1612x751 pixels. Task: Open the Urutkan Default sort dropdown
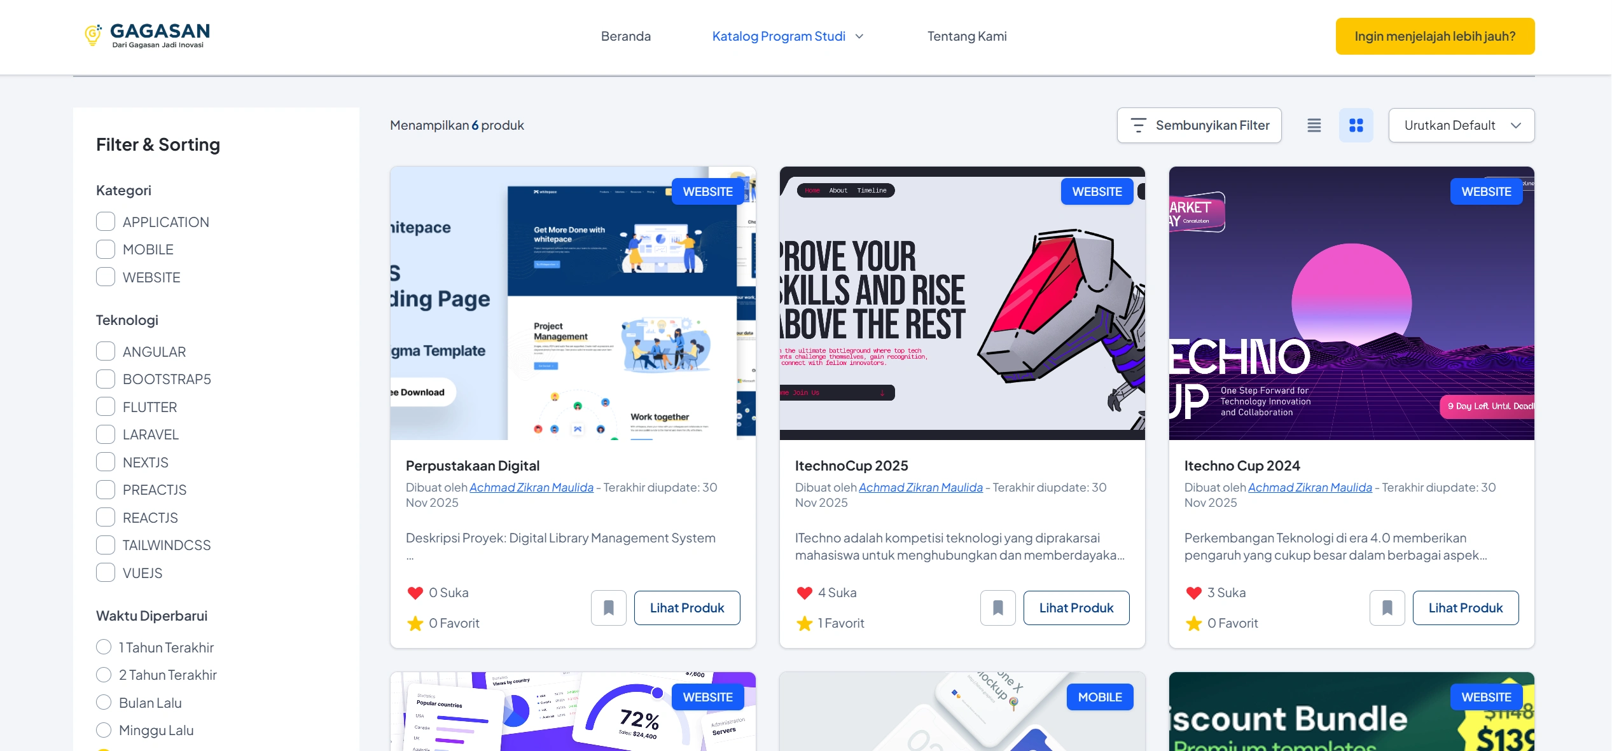coord(1461,125)
